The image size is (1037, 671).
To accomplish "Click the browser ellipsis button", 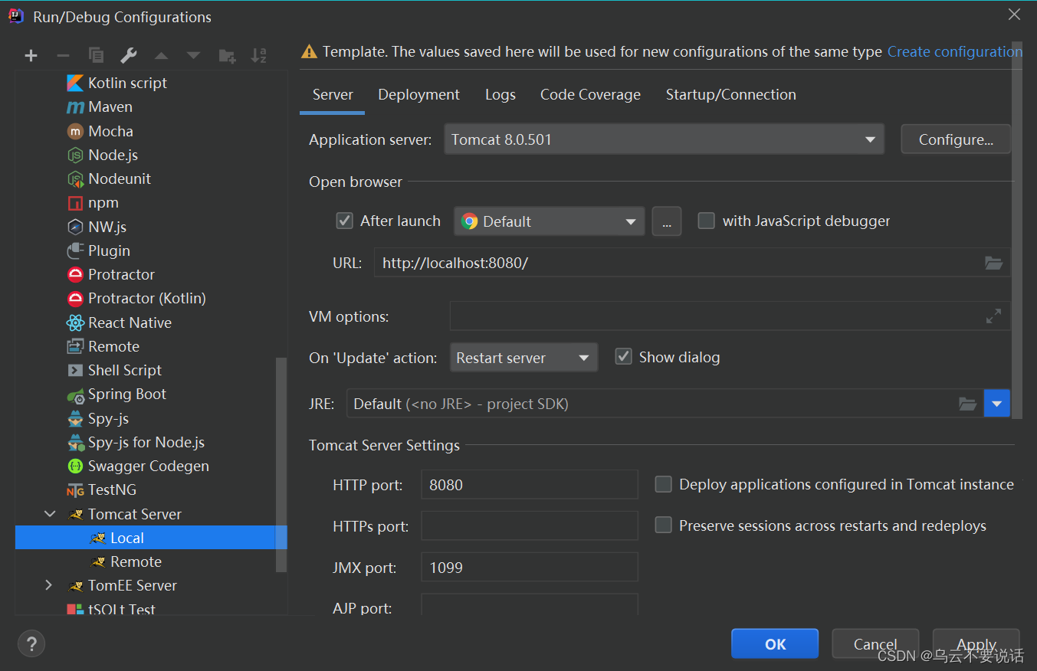I will [x=667, y=221].
